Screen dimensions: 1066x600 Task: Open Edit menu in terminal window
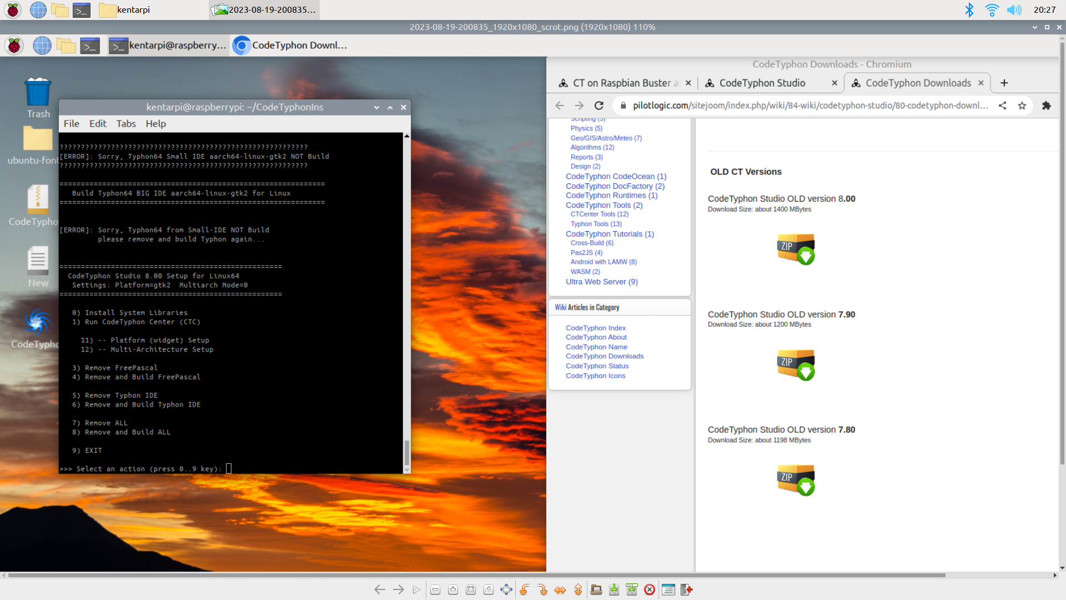tap(98, 123)
